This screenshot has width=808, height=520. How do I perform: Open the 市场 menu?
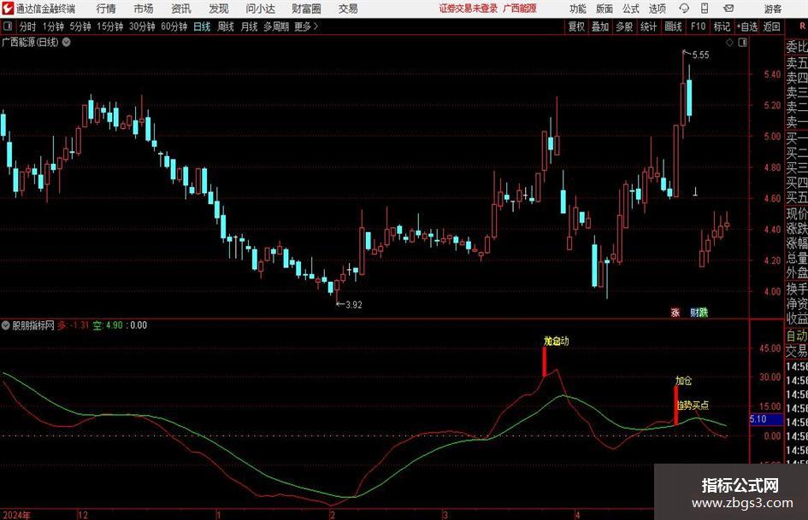click(x=144, y=9)
